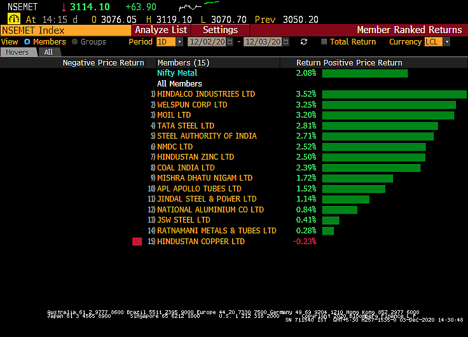Open the end date calendar icon
Viewport: 468px width, 337px height.
coord(286,42)
